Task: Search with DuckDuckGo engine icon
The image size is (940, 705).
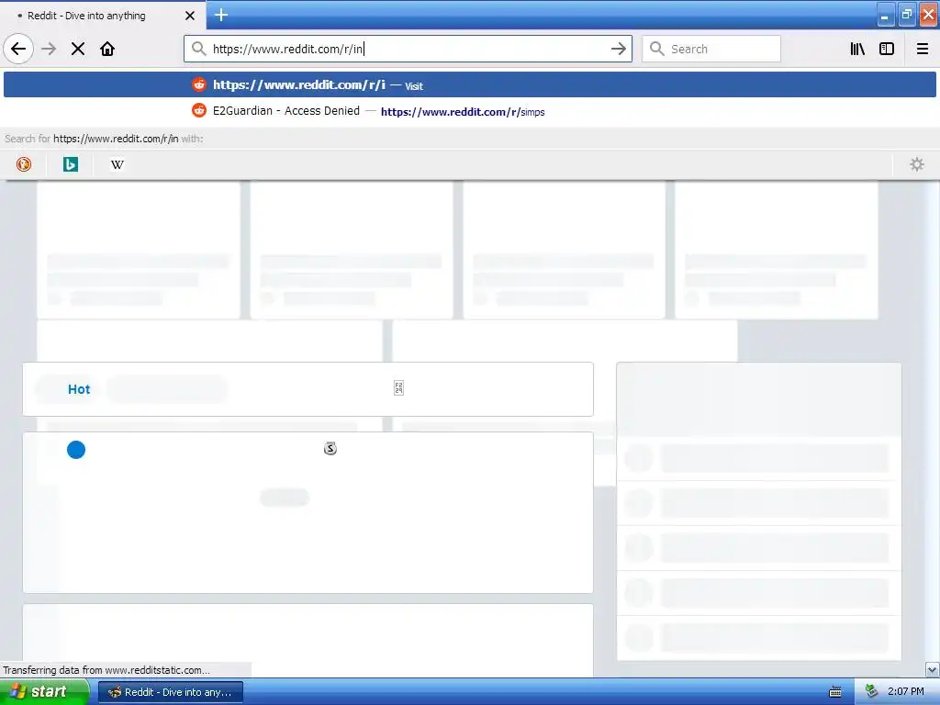Action: coord(24,164)
